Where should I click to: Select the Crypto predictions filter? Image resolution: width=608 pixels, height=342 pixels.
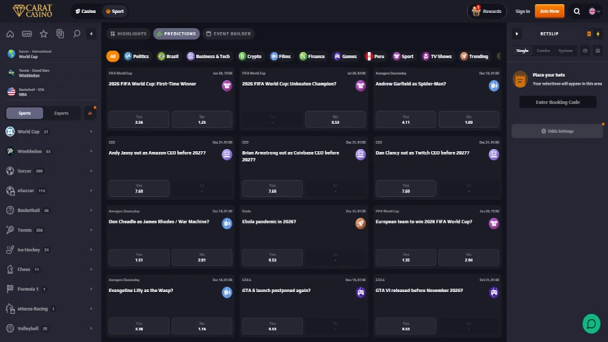[x=250, y=56]
